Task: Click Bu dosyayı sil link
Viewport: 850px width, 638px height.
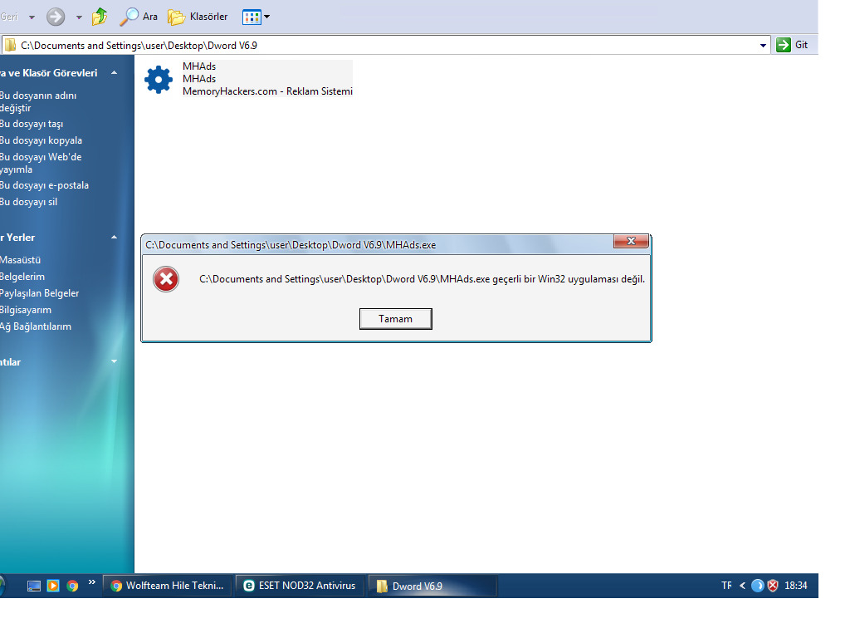Action: 29,202
